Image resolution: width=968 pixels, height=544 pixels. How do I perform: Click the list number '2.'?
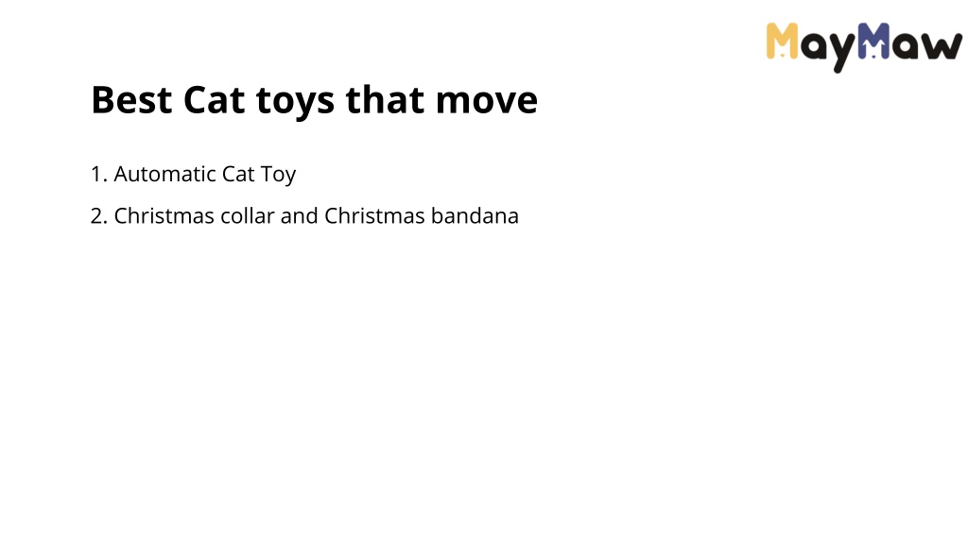click(x=98, y=216)
